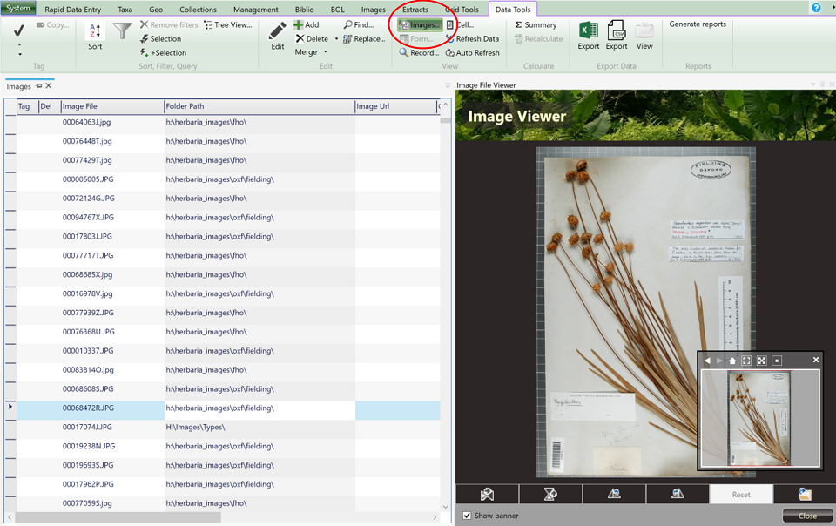
Task: Click the Delete X icon
Action: (x=300, y=38)
